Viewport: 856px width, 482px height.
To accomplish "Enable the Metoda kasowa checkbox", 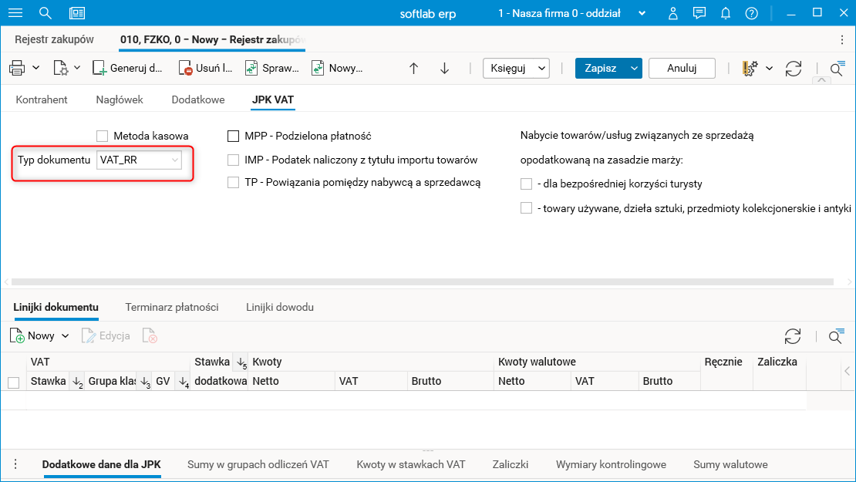I will 102,136.
